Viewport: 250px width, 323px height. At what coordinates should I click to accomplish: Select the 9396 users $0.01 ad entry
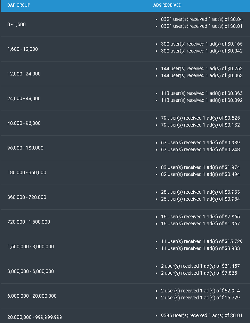(x=202, y=316)
